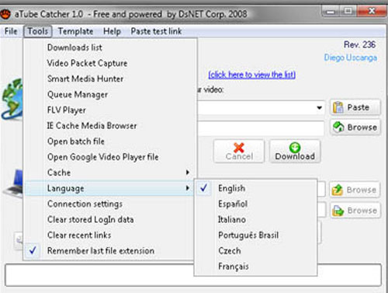
Task: Close the Tools menu via its header
Action: pyautogui.click(x=38, y=31)
